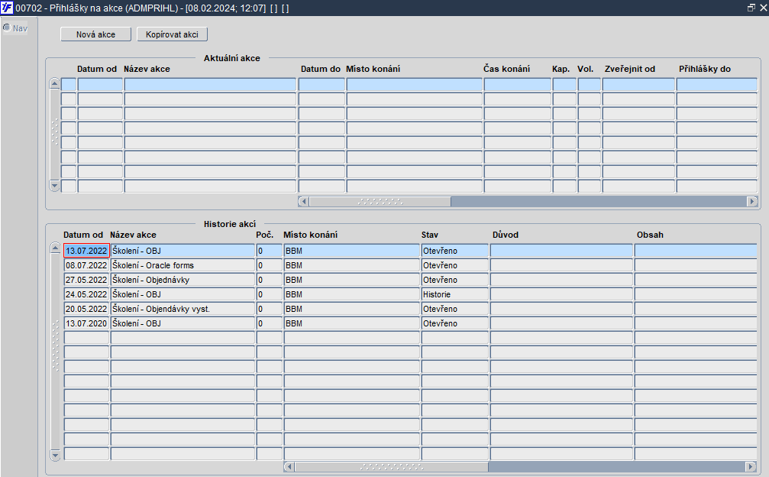Viewport: 769px width, 477px height.
Task: Click the restore window icon
Action: coord(751,8)
